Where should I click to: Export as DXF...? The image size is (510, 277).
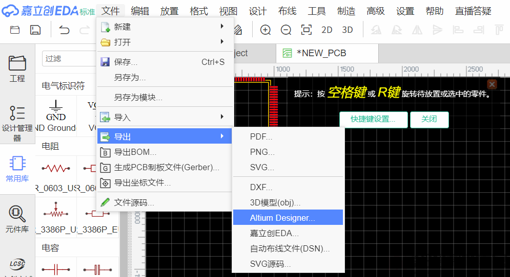point(288,187)
